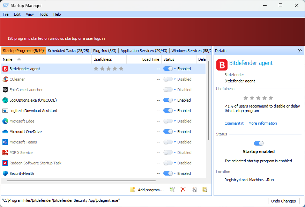
Task: Click the Microsoft OneDrive cloud icon
Action: tap(5, 132)
